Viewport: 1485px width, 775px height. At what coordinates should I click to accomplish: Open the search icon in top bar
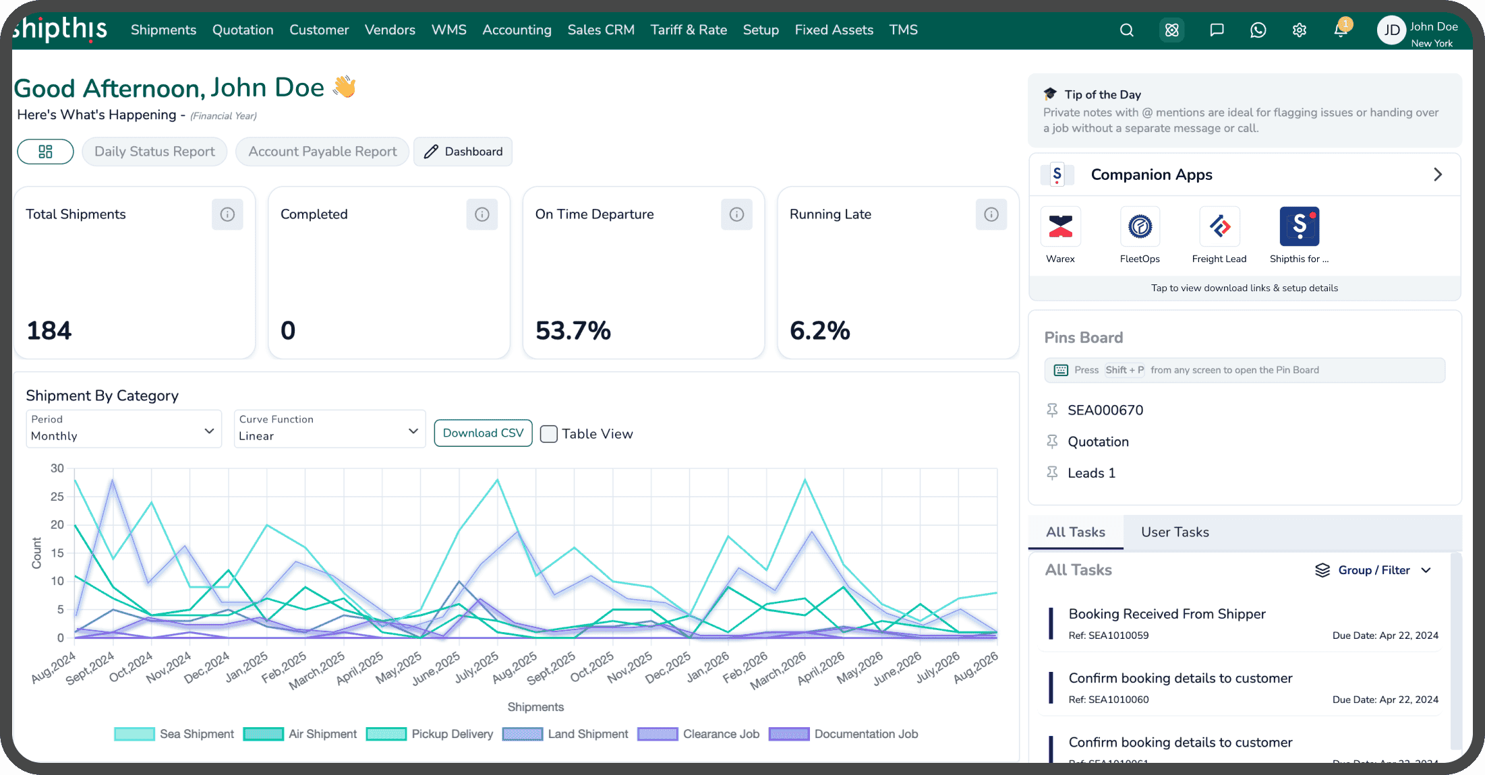[x=1126, y=30]
